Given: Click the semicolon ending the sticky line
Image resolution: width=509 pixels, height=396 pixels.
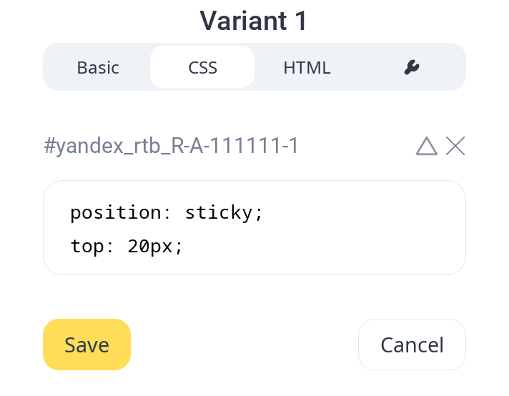Looking at the screenshot, I should (x=260, y=212).
